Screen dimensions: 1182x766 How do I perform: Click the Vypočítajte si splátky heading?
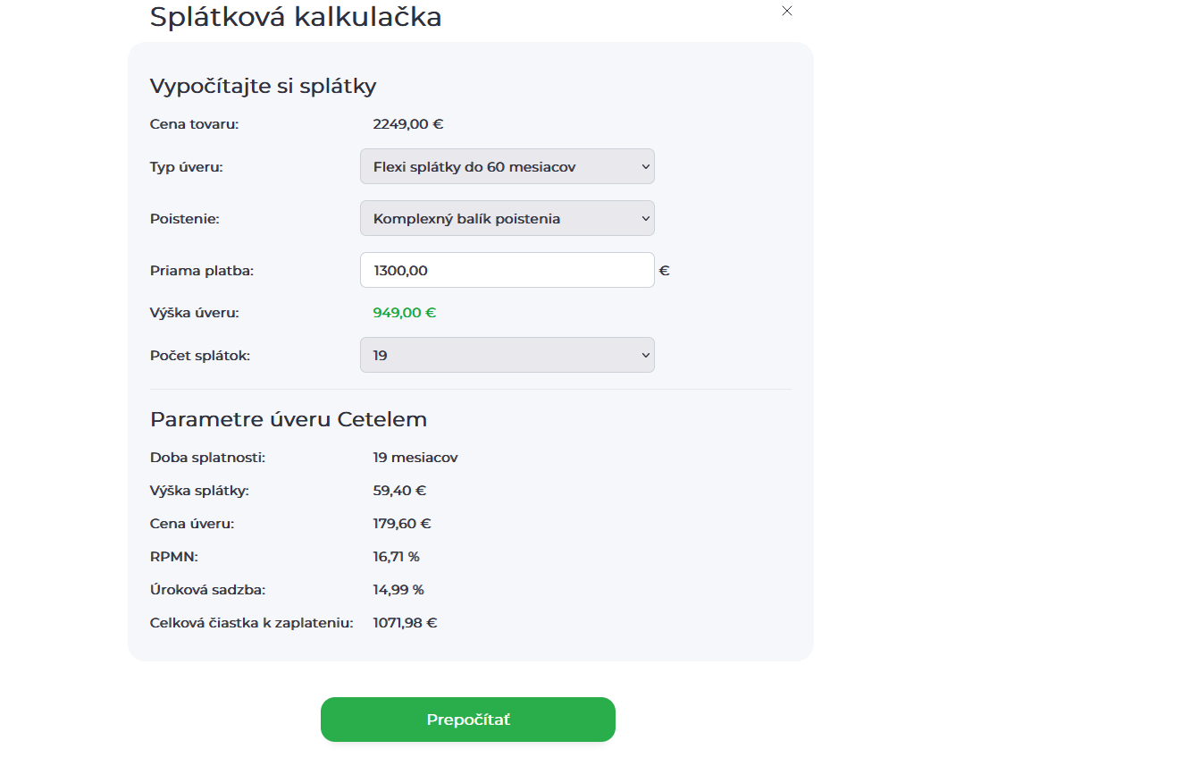(x=263, y=87)
